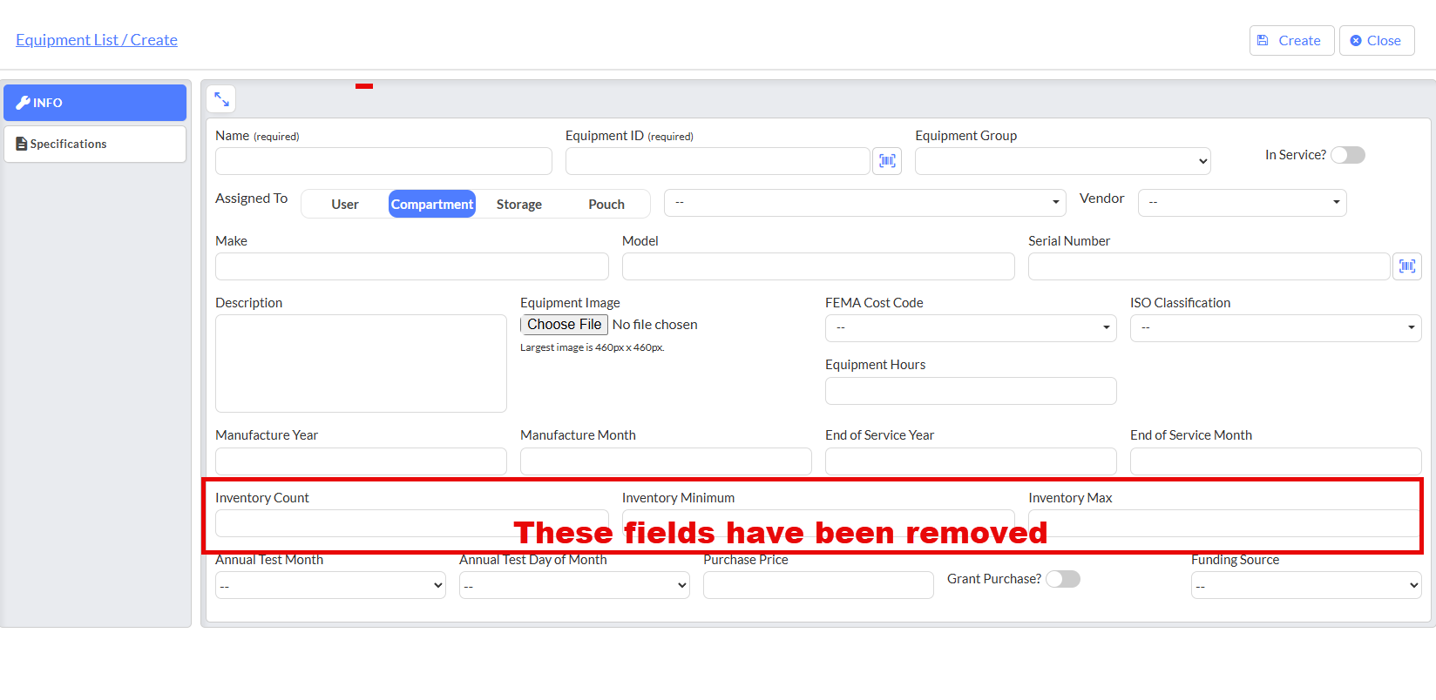
Task: Switch to the INFO tab
Action: click(95, 103)
